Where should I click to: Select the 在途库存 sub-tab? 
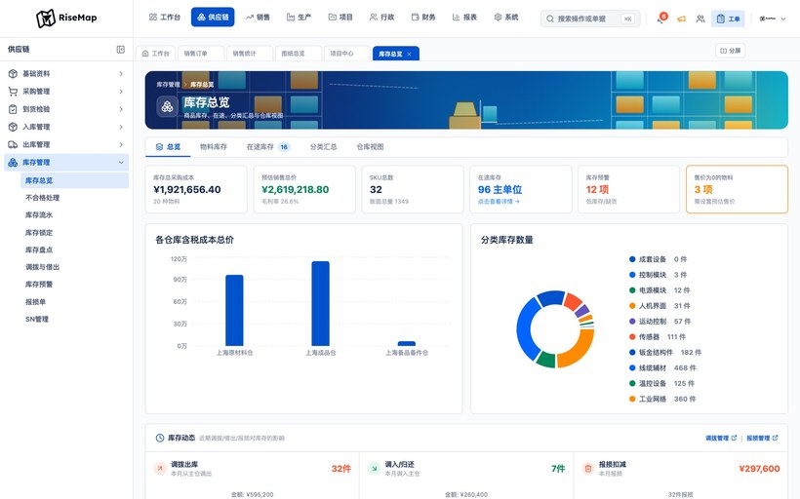pyautogui.click(x=268, y=147)
